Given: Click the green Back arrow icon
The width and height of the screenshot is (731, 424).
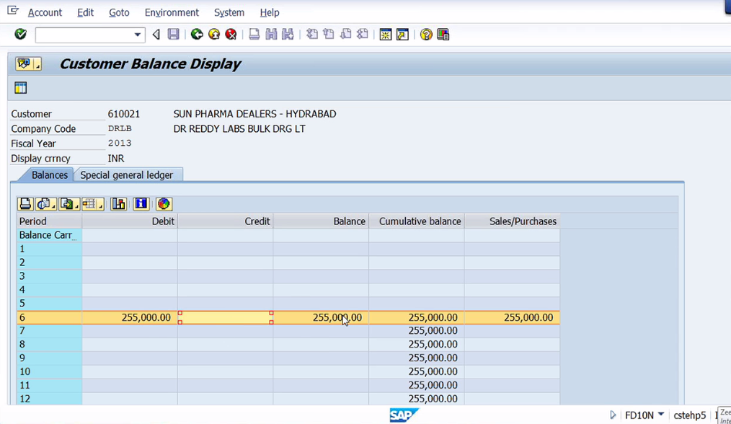Looking at the screenshot, I should click(x=197, y=35).
